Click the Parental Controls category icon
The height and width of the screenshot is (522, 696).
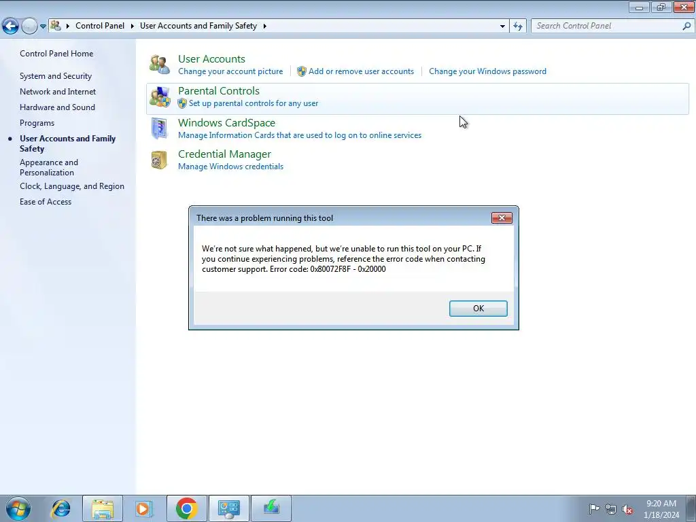(x=159, y=97)
